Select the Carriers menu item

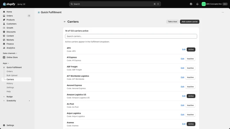(16, 79)
